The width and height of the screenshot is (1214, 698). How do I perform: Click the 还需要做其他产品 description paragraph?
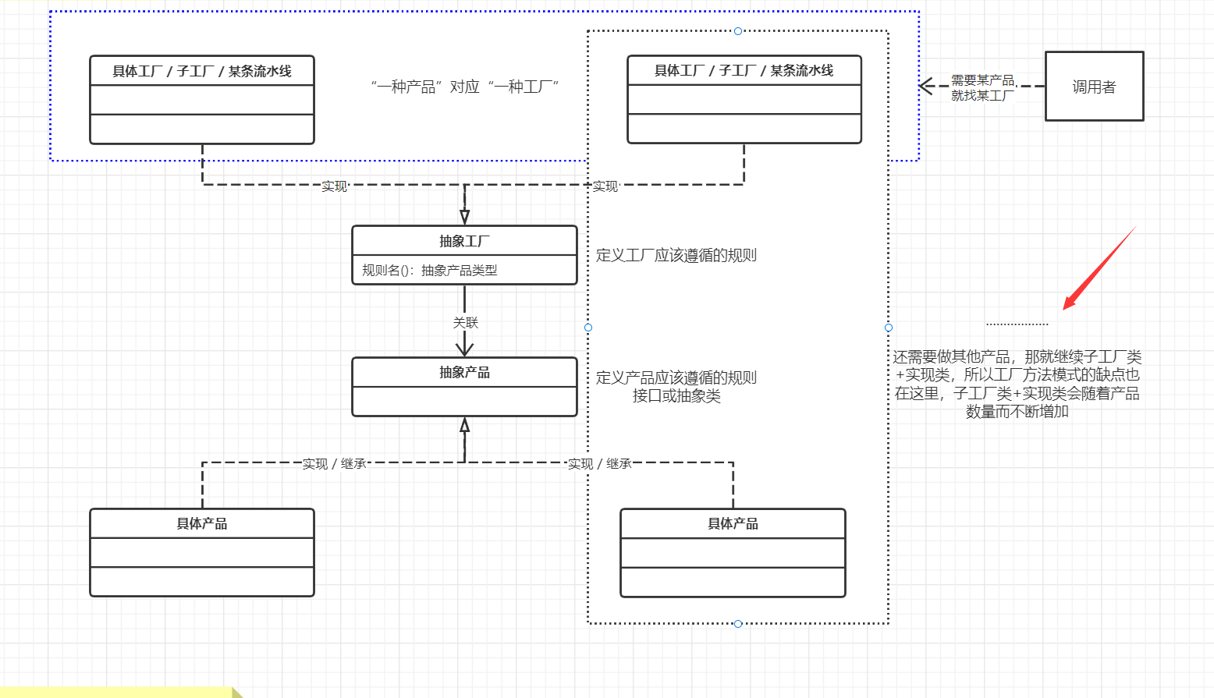(x=1017, y=384)
